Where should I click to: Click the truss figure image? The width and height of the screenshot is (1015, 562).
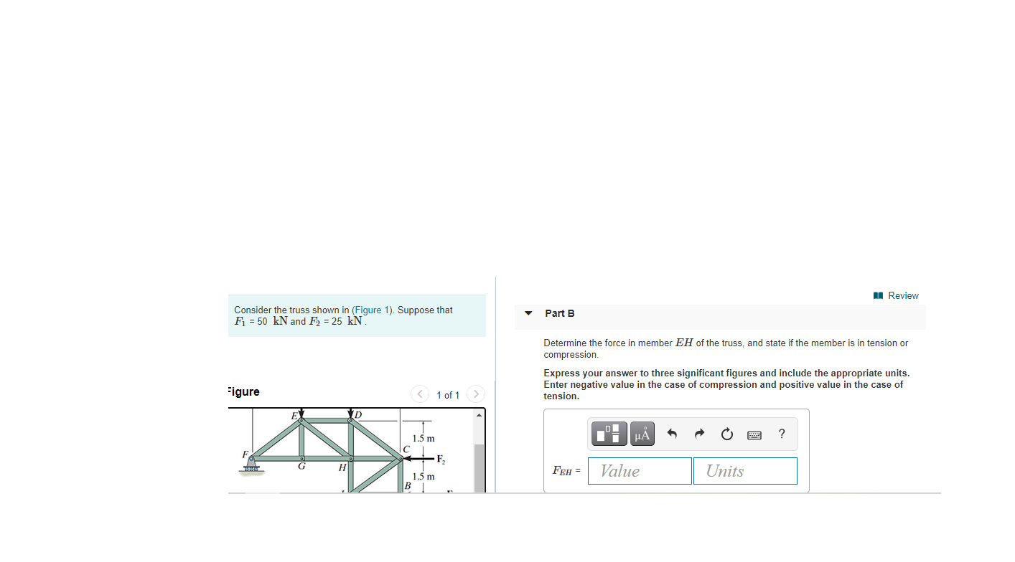350,450
